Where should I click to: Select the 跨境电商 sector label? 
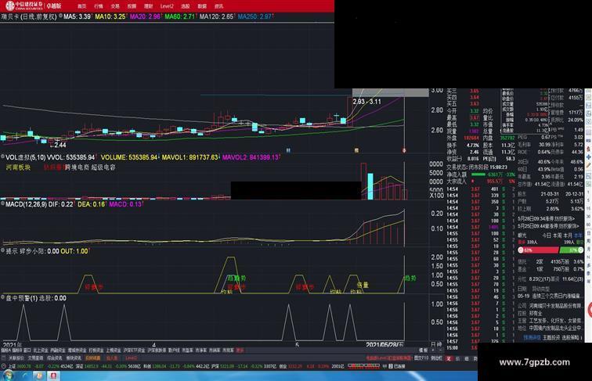pyautogui.click(x=78, y=167)
